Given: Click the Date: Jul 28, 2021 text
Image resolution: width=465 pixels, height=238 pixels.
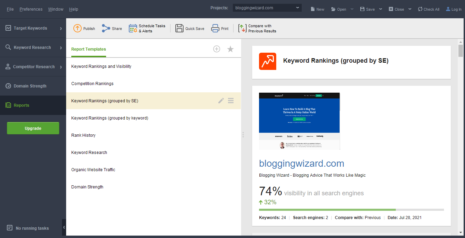Looking at the screenshot, I should tap(404, 218).
